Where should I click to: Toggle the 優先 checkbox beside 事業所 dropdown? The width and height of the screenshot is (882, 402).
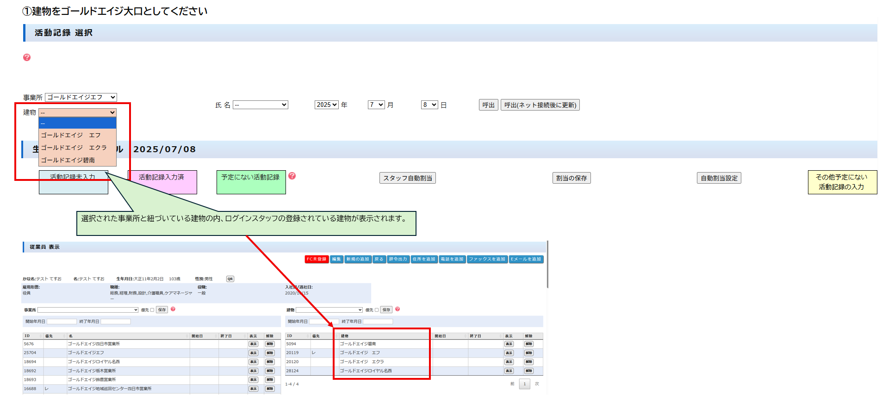[152, 310]
